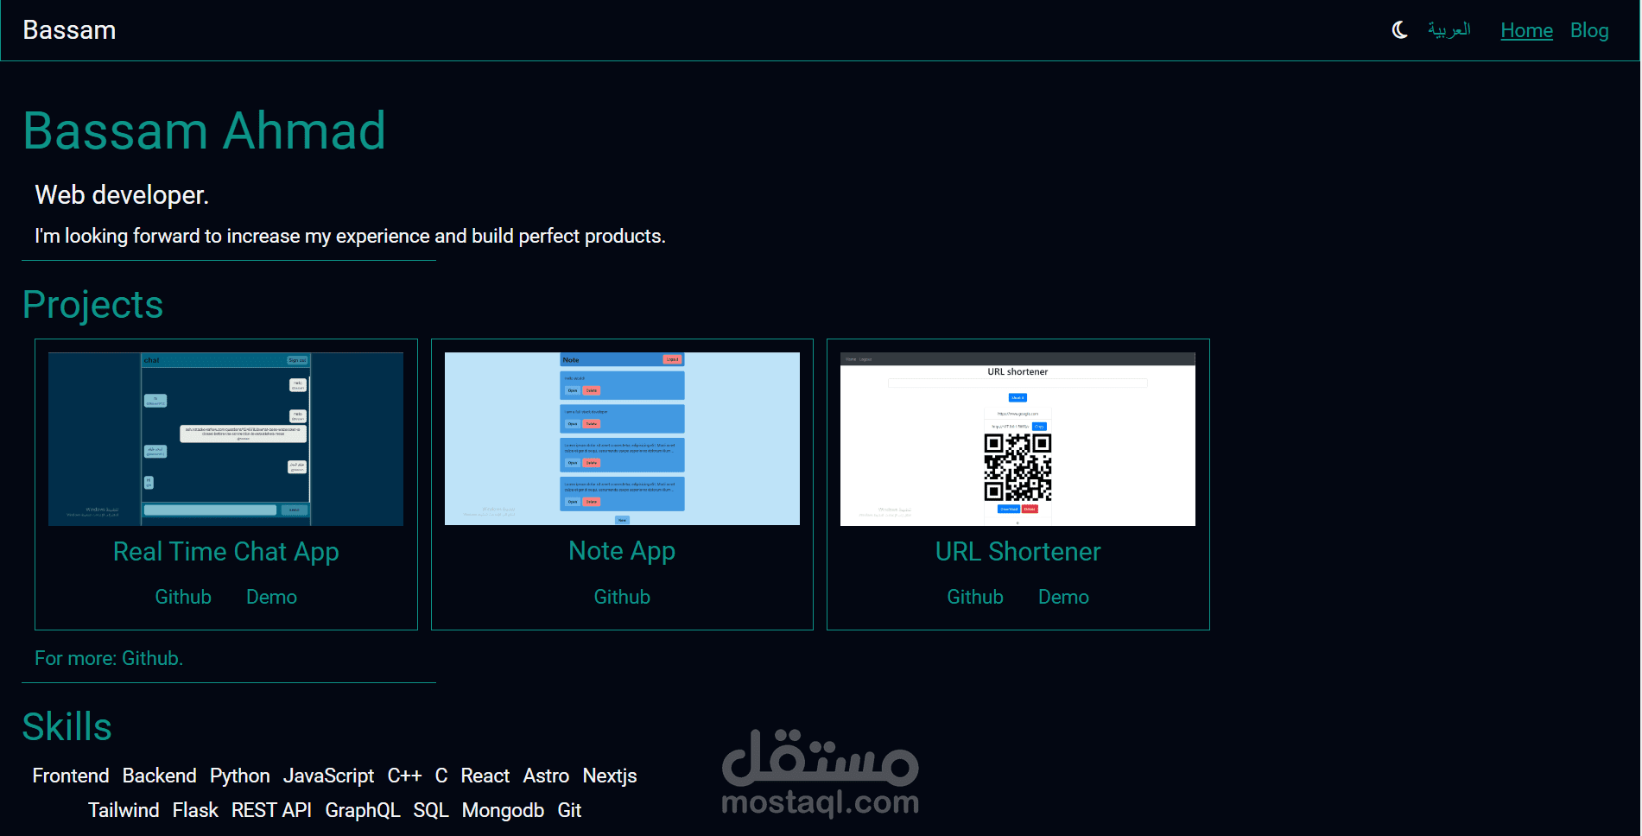Select the Nextjs skill tag
This screenshot has height=836, width=1642.
pyautogui.click(x=610, y=776)
